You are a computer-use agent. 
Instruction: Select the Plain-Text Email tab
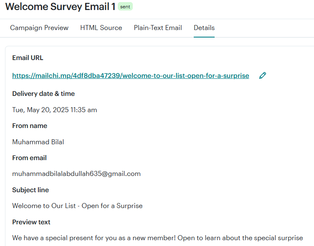tap(158, 28)
